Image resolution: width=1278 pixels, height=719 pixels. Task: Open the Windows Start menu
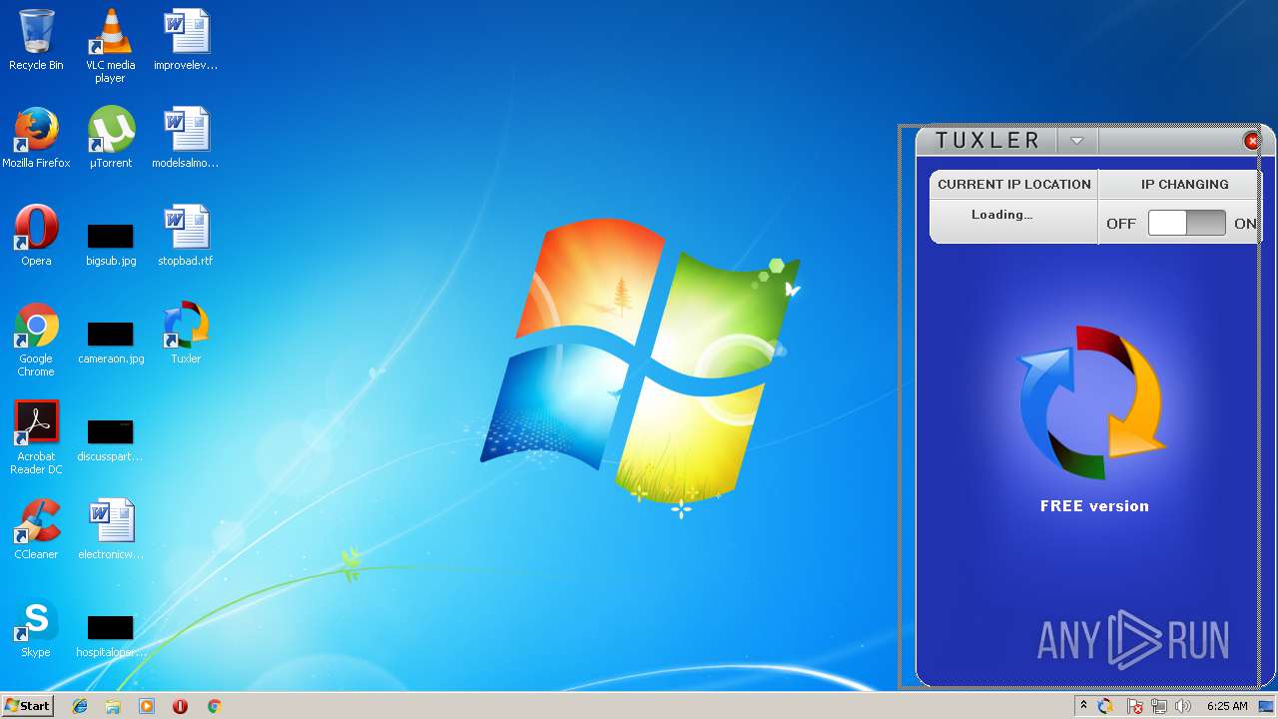27,706
